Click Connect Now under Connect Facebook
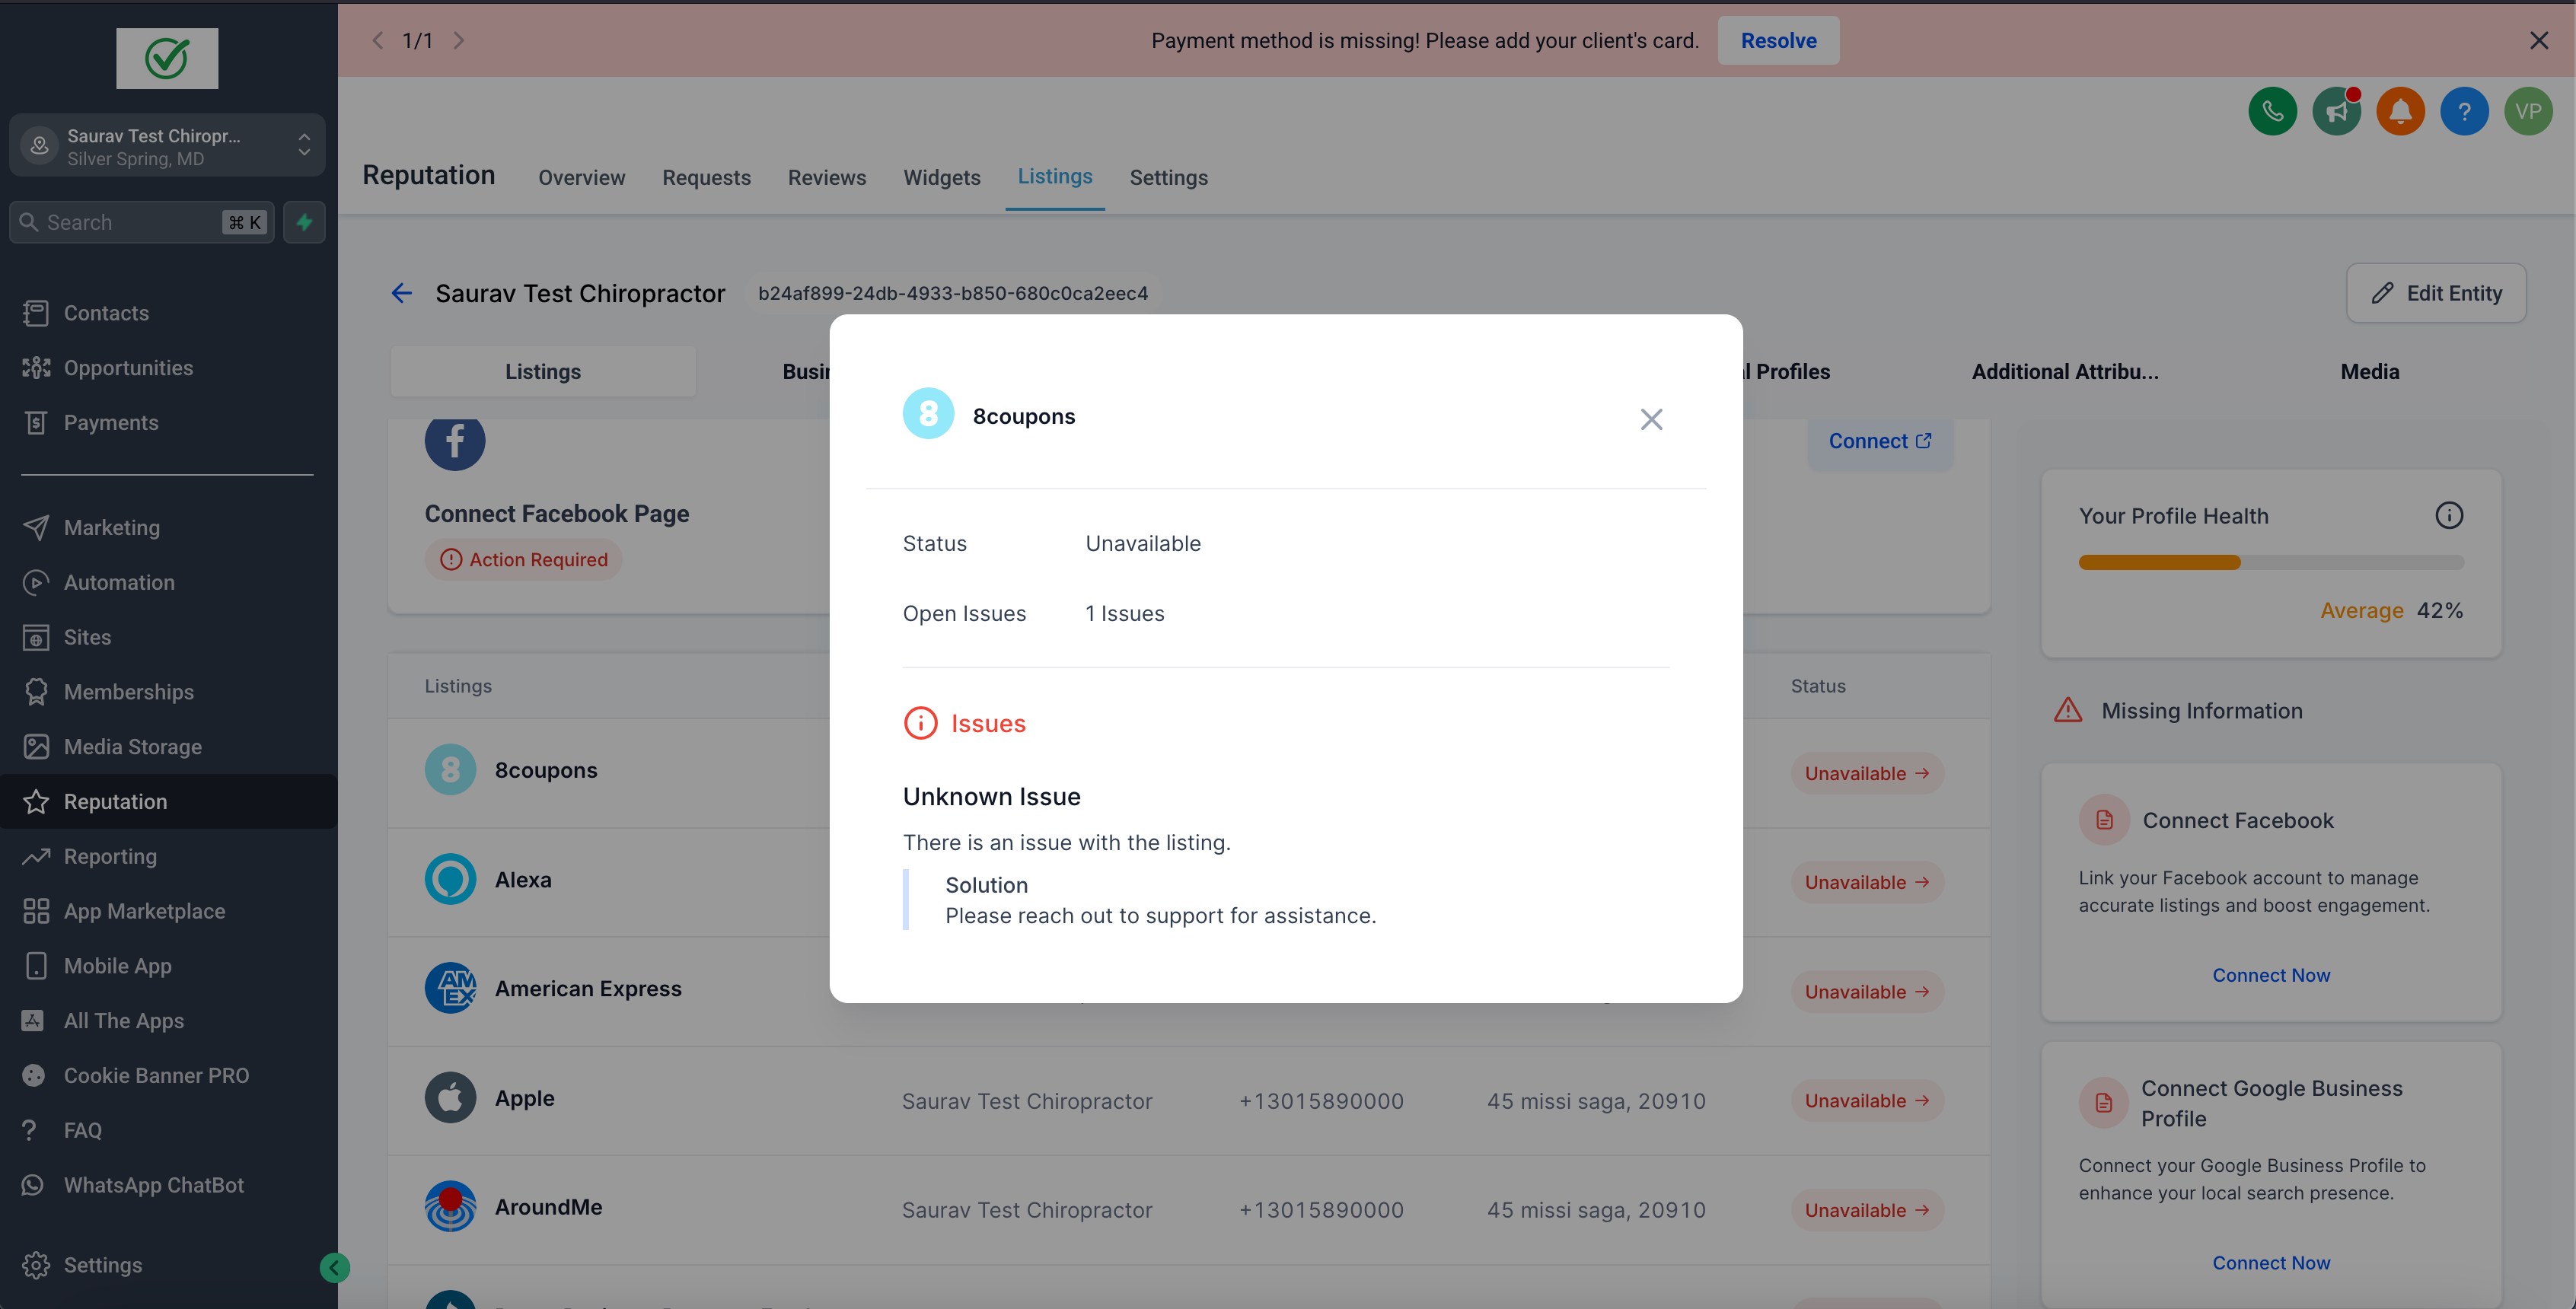 point(2270,975)
